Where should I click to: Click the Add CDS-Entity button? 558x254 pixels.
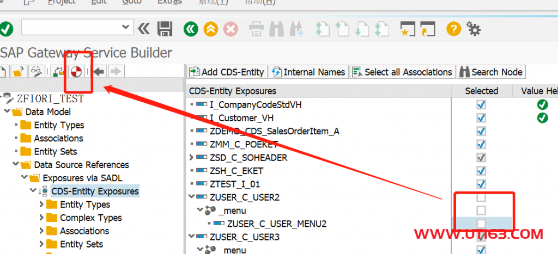coord(227,72)
